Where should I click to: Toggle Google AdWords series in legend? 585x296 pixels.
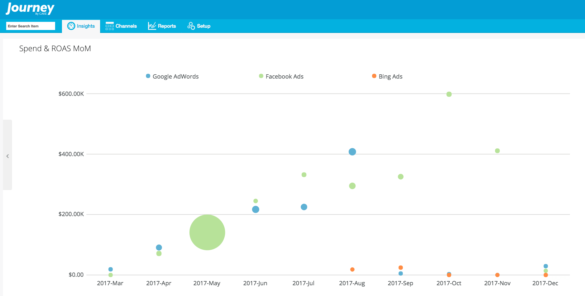[x=175, y=76]
